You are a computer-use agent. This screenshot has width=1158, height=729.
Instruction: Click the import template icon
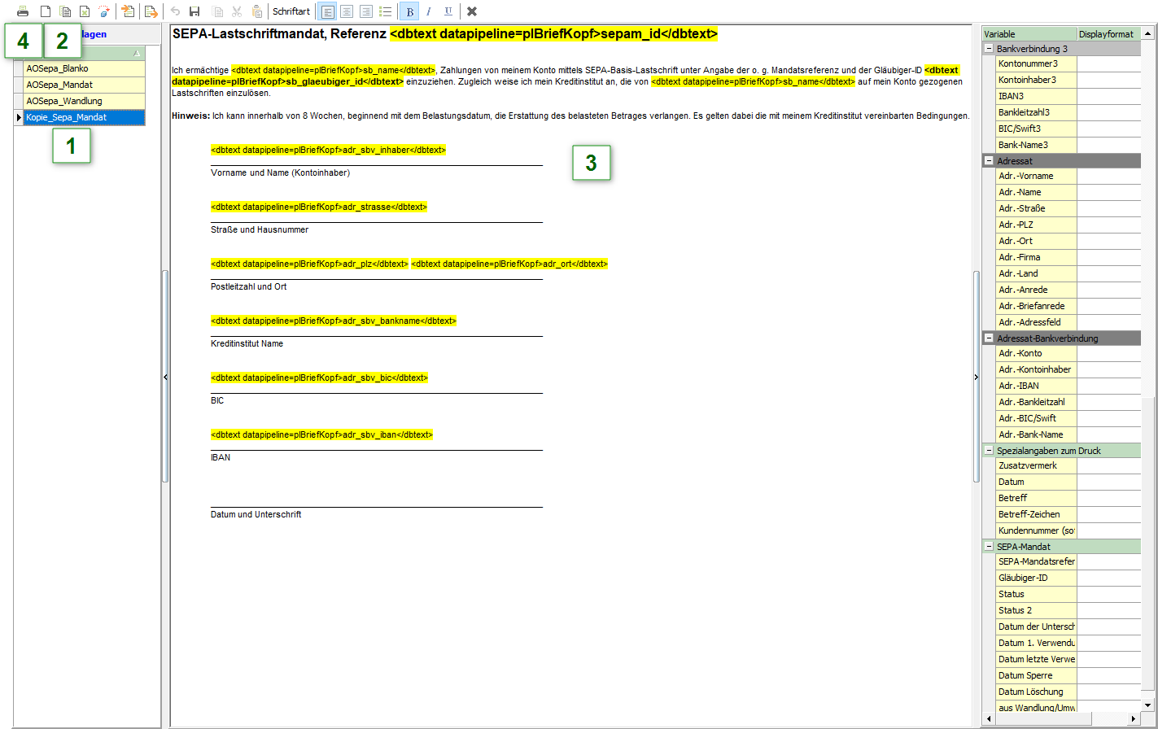(x=128, y=11)
